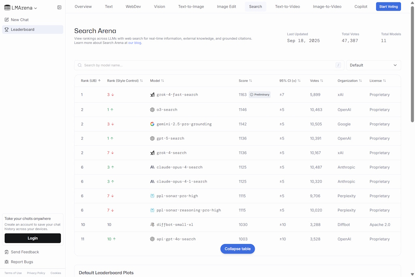Sort table by Score column
Viewport: 415px width, 277px height.
(245, 81)
